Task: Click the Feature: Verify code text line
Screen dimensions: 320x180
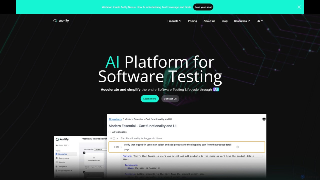Action: click(188, 157)
